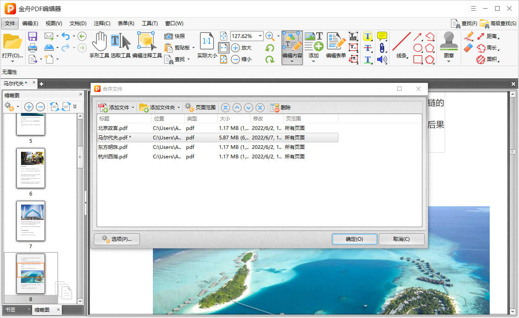Select the page 6 thumbnail
Viewport: 519px width, 318px height.
31,168
